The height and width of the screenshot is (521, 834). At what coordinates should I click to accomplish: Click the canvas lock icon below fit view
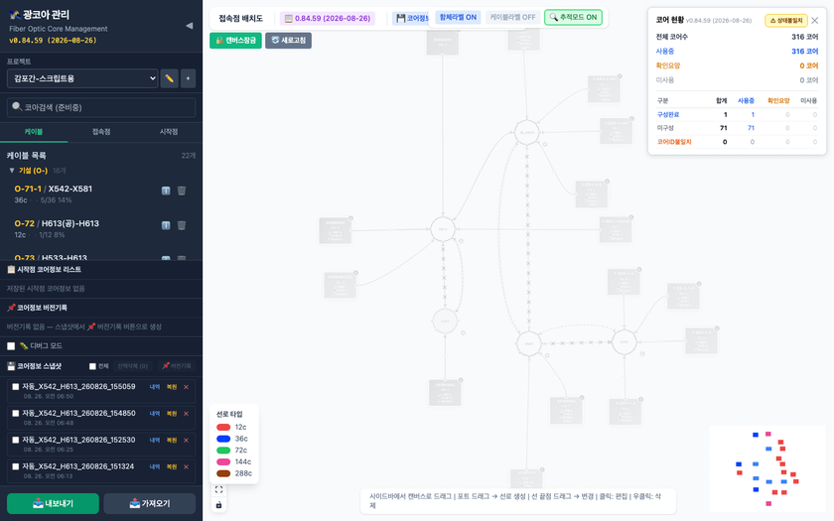[218, 505]
